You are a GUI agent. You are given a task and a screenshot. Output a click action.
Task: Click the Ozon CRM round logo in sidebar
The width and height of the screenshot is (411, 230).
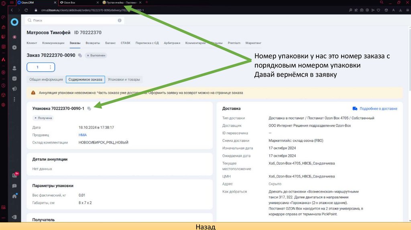point(14,22)
